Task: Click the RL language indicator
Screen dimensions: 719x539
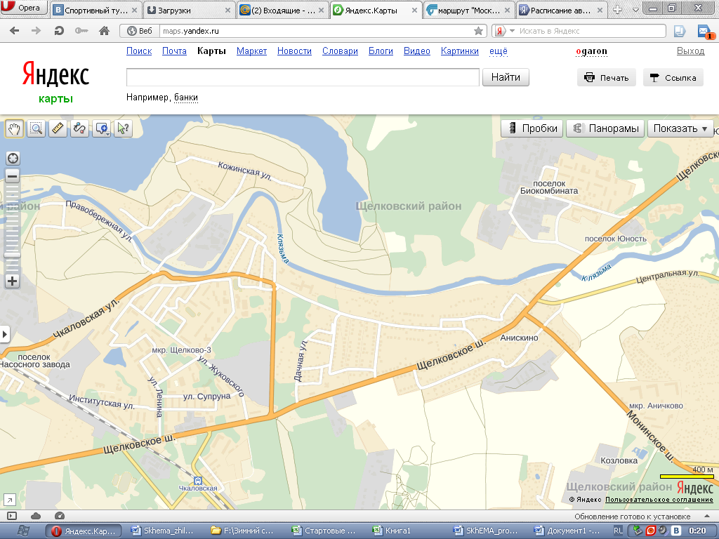Action: click(618, 531)
